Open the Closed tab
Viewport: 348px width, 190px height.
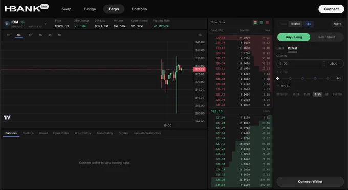click(43, 133)
